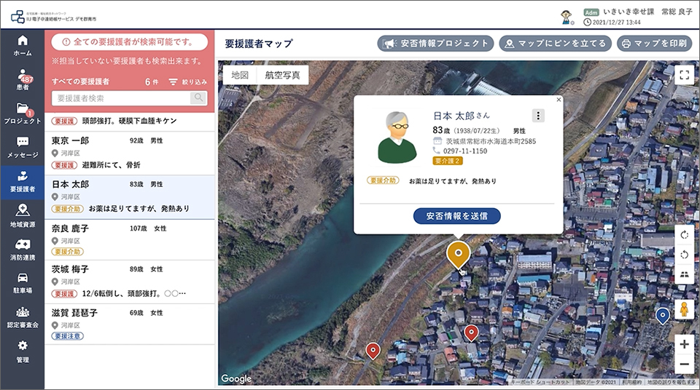Open three-dot menu on 日本 太郎 card
700x390 pixels.
[x=538, y=116]
